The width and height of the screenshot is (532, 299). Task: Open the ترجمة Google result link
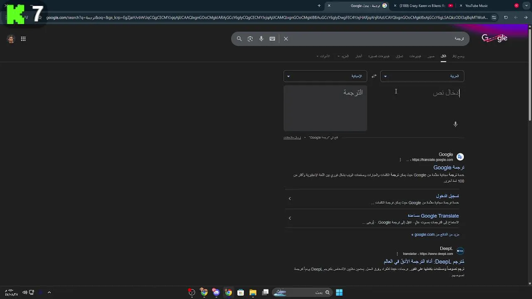tap(449, 167)
